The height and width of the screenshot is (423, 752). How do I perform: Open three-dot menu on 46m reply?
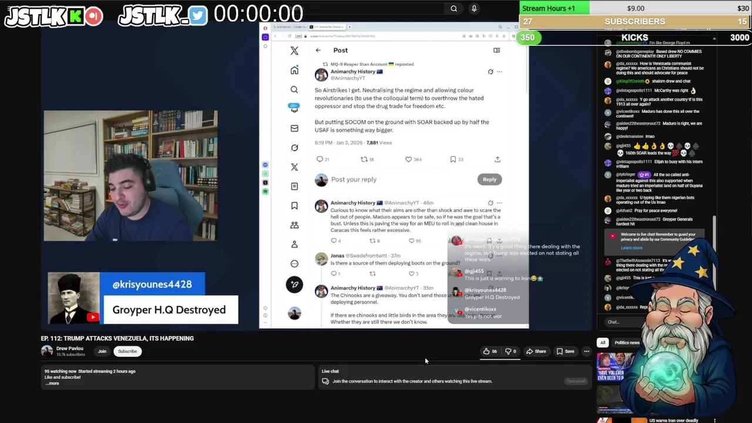pos(499,203)
